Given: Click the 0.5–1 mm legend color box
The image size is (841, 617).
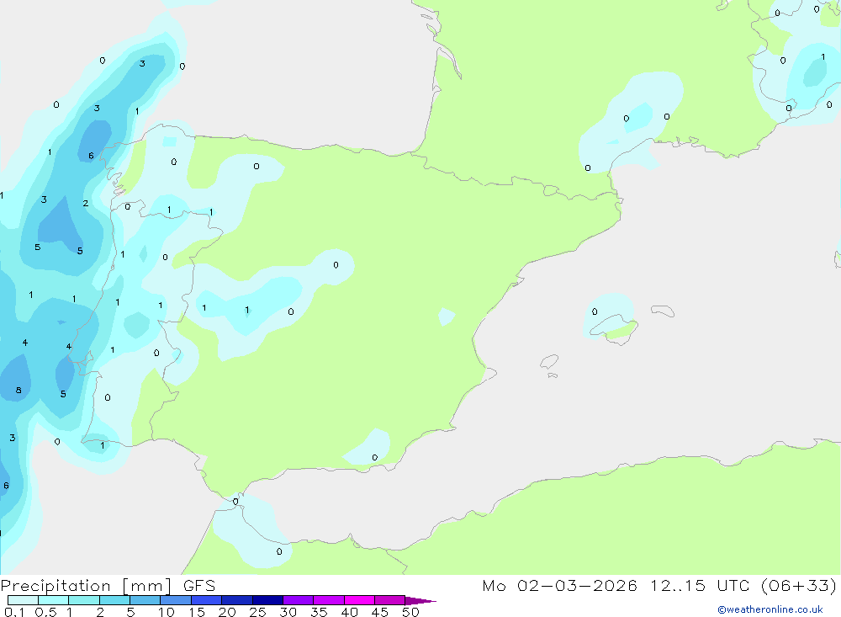Looking at the screenshot, I should tap(54, 600).
